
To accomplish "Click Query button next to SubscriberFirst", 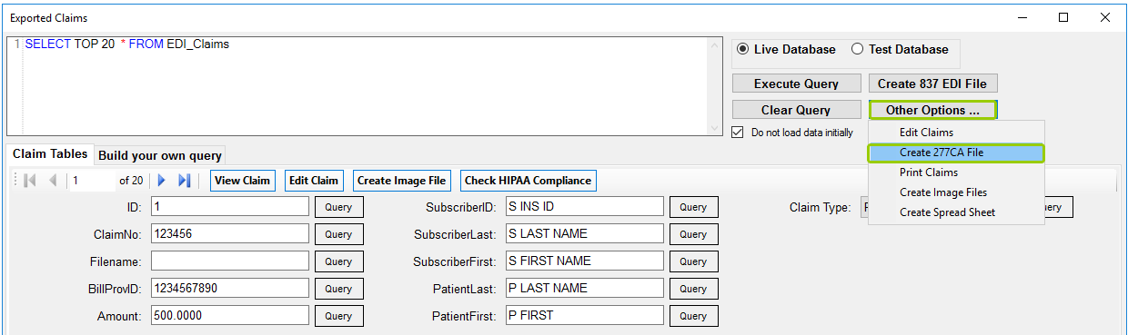I will (x=693, y=261).
